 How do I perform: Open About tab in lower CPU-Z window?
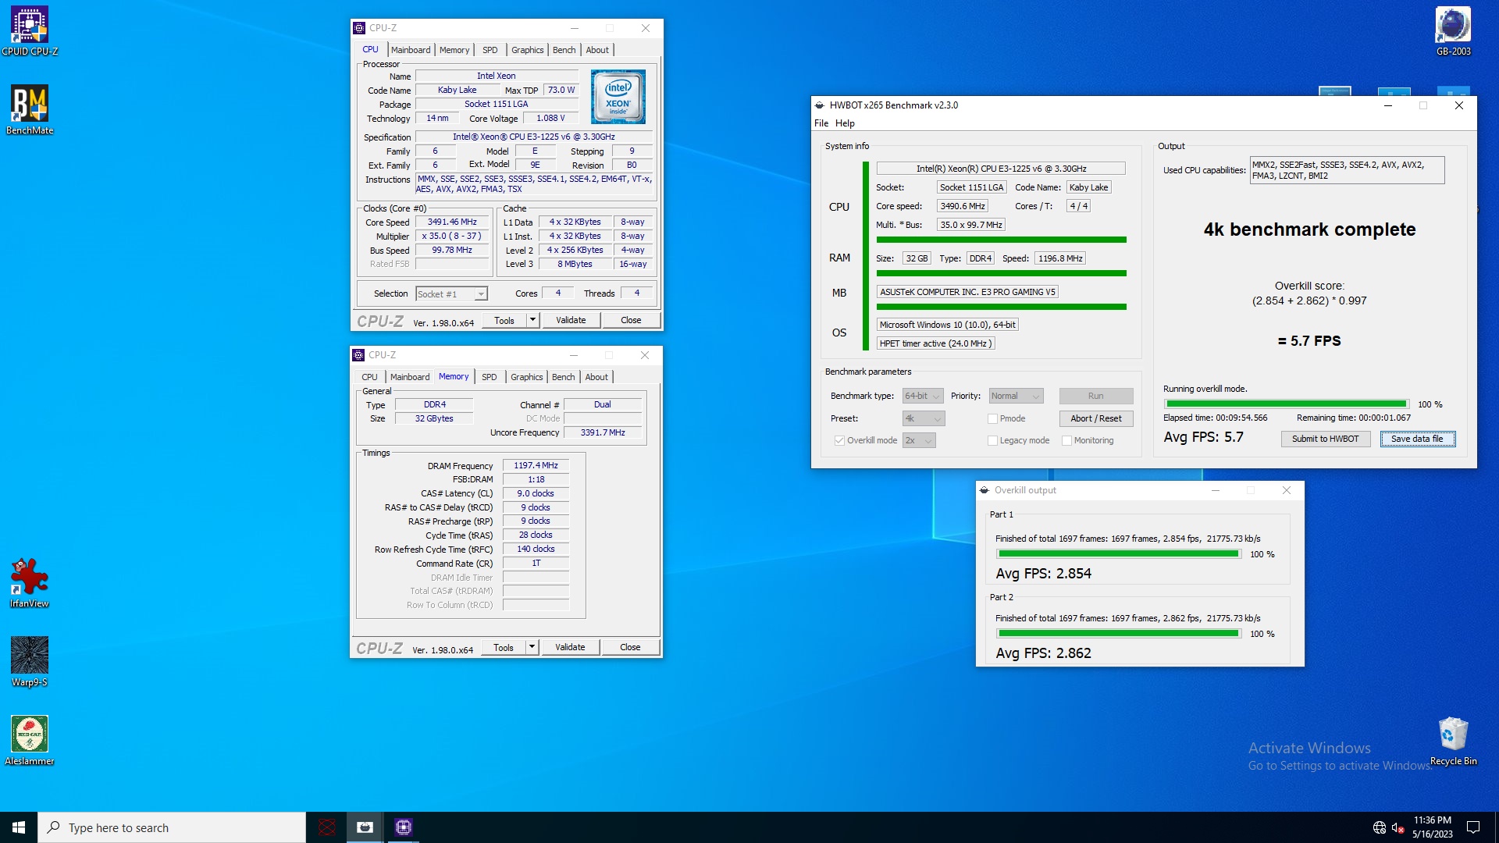point(596,377)
